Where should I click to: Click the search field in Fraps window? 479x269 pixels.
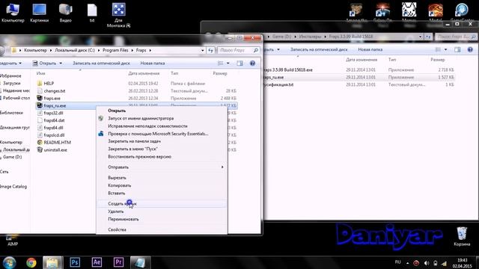coord(238,50)
